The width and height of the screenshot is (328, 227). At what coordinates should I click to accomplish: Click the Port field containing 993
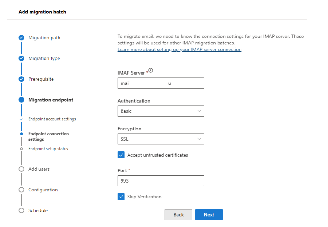pos(161,181)
